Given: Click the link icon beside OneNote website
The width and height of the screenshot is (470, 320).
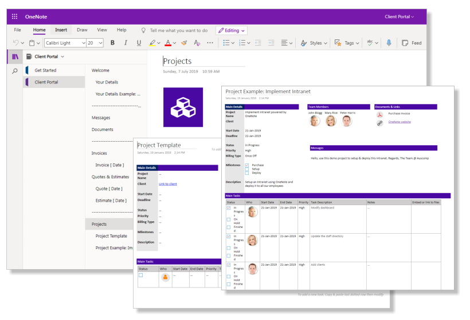Looking at the screenshot, I should [x=380, y=123].
